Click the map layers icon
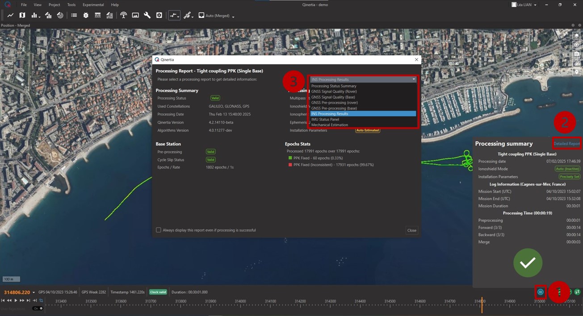Viewport: 583px width, 316px height. coord(576,36)
